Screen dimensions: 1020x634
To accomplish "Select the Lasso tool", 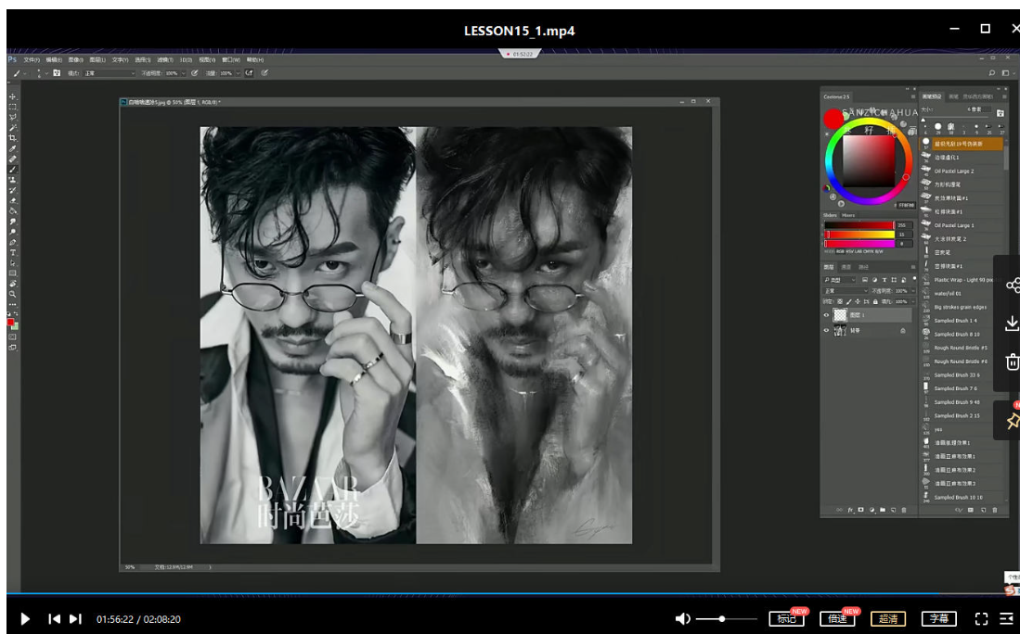I will (12, 117).
